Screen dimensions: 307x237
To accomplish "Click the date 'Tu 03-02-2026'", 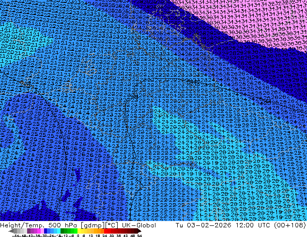I will pyautogui.click(x=203, y=225).
